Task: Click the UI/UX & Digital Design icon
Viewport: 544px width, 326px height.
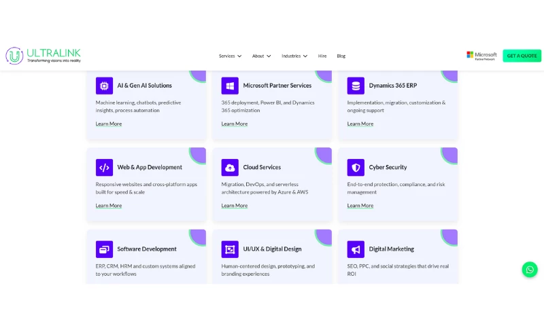Action: (x=230, y=249)
